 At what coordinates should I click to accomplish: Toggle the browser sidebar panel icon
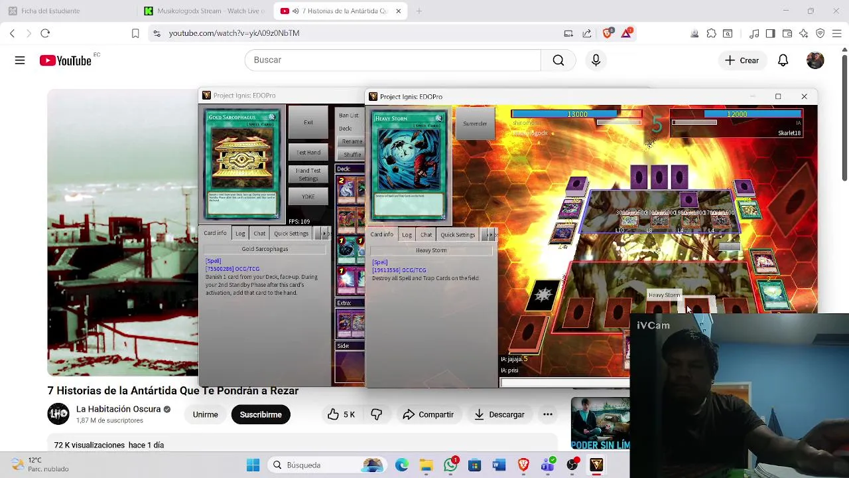pyautogui.click(x=770, y=33)
